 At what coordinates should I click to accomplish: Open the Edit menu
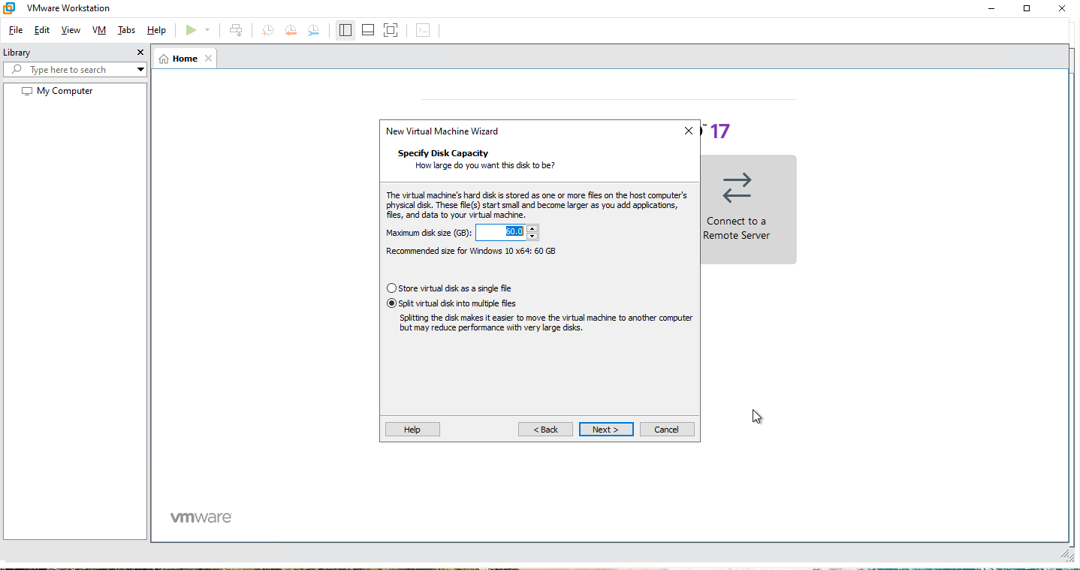coord(42,30)
